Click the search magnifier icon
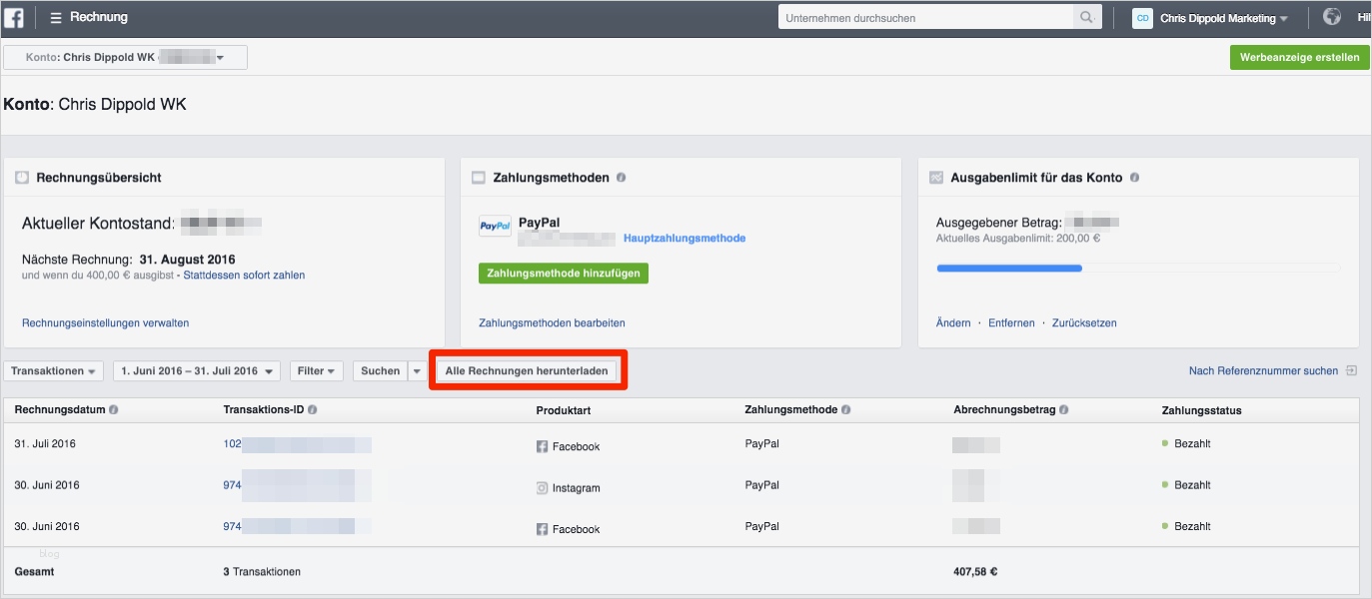Viewport: 1372px width, 599px height. coord(1086,18)
